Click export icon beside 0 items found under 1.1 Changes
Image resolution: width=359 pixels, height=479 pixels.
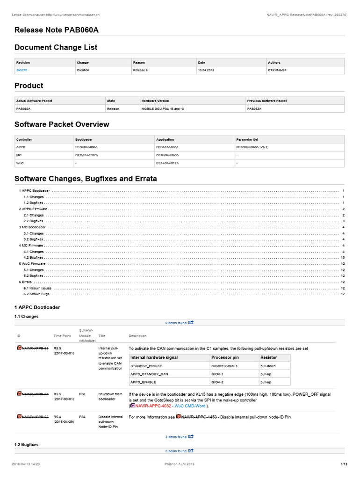pyautogui.click(x=191, y=323)
